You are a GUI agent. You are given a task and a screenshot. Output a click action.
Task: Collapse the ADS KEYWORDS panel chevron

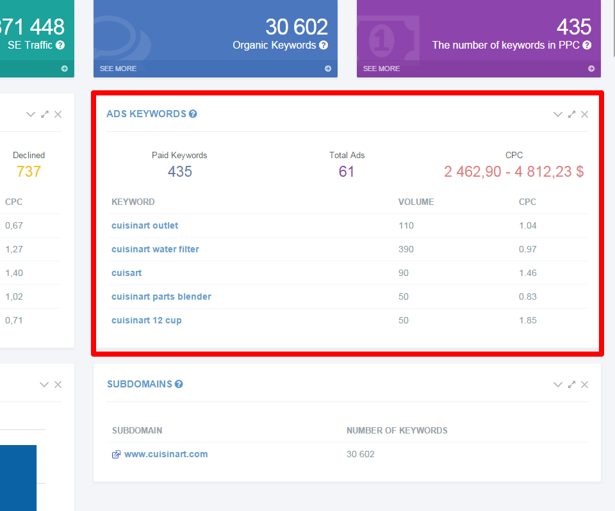tap(557, 115)
